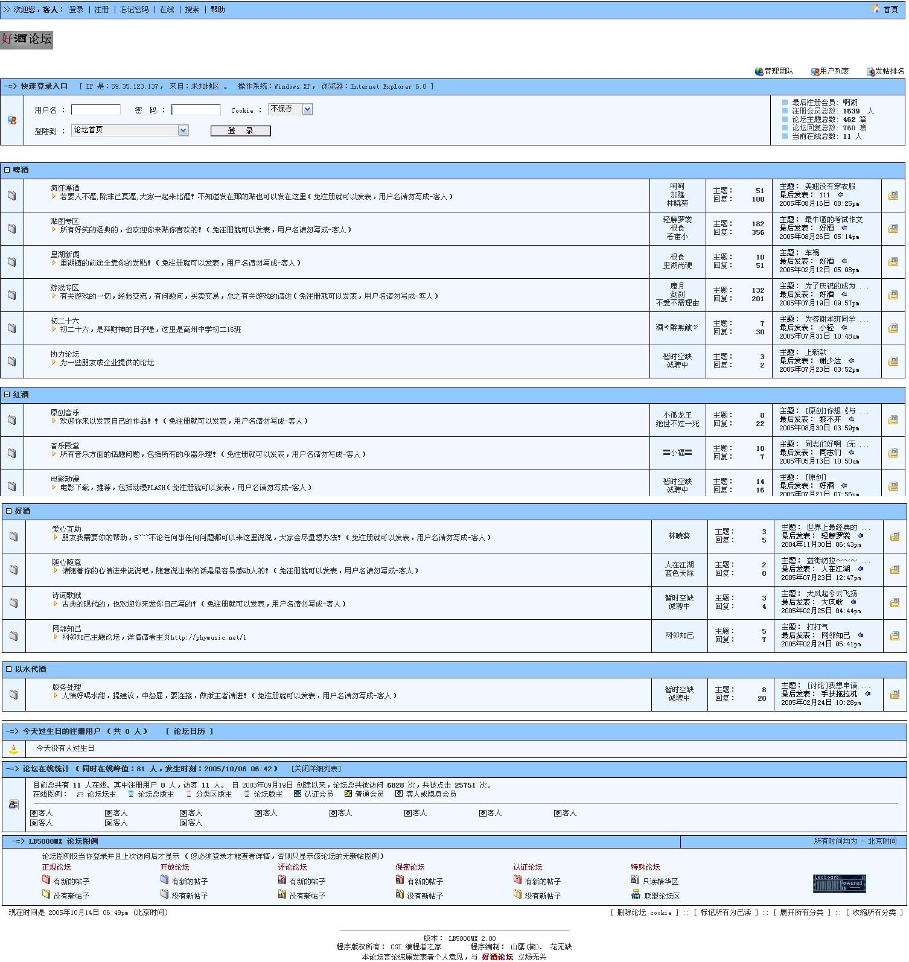
Task: Open the 首页 home icon link
Action: 875,9
